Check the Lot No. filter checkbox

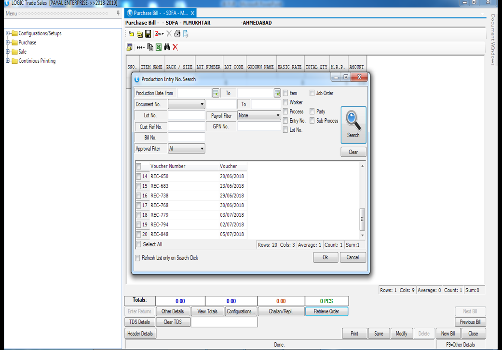(285, 130)
